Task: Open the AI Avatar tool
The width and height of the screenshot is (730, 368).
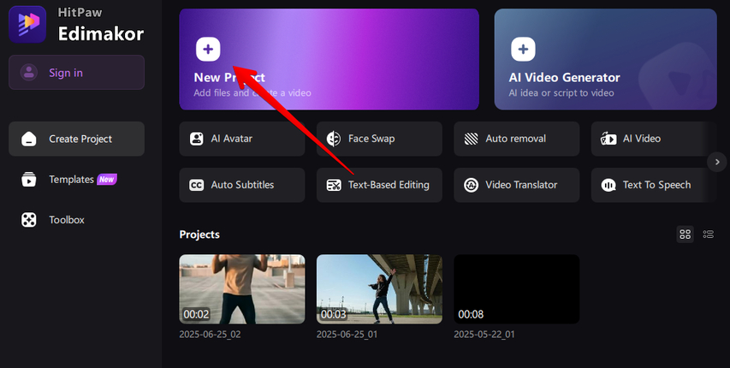Action: [x=241, y=139]
